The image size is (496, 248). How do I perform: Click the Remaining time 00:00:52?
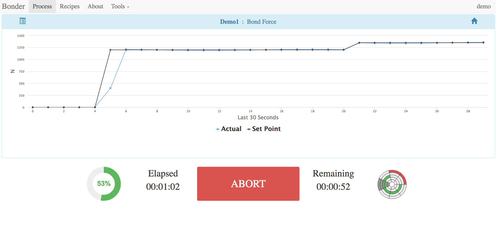[x=333, y=187]
